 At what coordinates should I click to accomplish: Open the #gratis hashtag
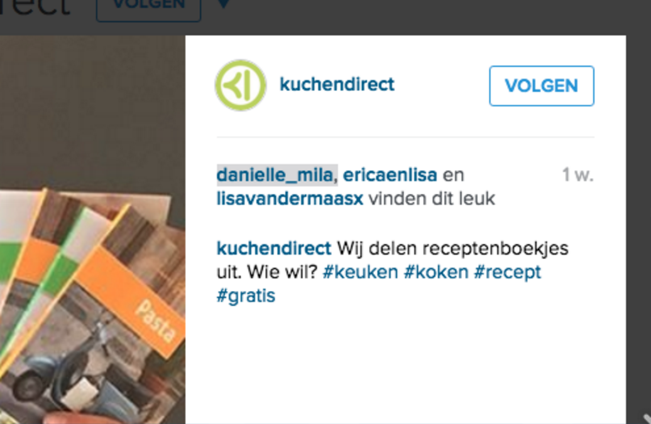point(246,296)
